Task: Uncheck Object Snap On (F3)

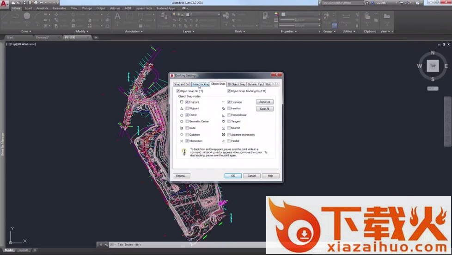Action: click(x=178, y=91)
